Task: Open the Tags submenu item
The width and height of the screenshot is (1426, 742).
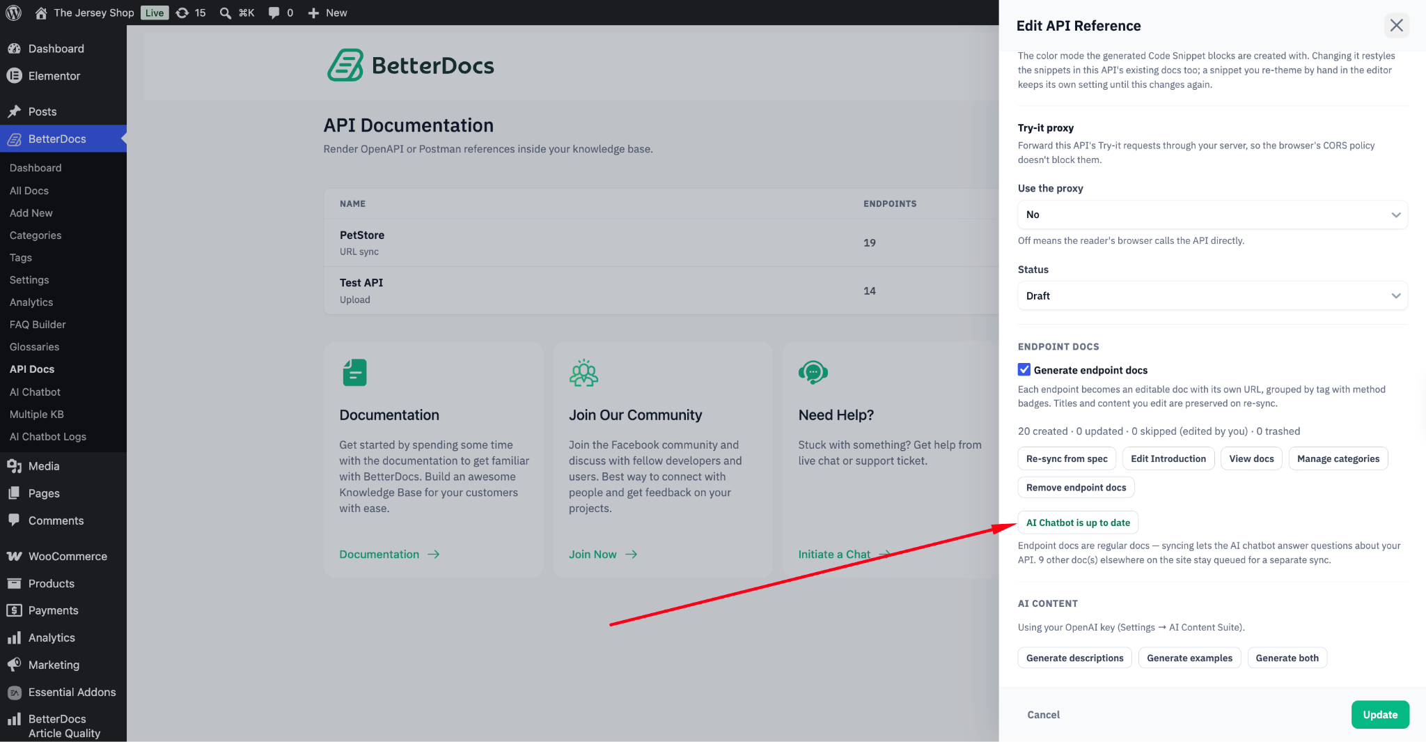Action: click(x=21, y=258)
